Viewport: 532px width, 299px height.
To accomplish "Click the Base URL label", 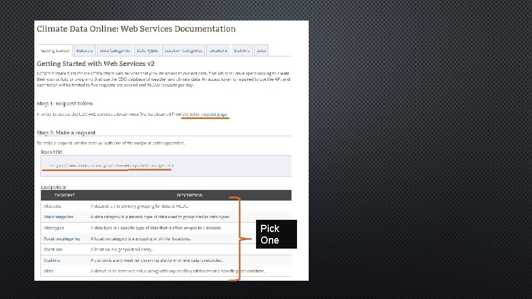I will [x=52, y=153].
